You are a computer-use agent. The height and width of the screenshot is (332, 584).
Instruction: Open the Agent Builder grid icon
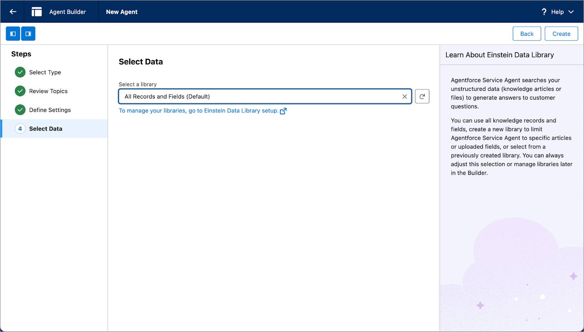[36, 11]
